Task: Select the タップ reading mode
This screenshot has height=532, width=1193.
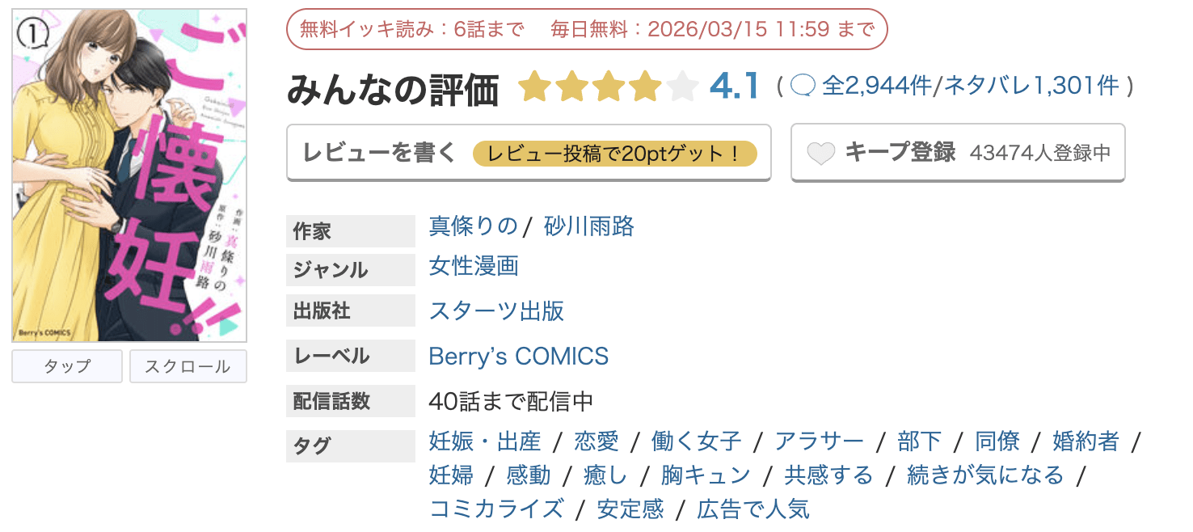Action: (x=66, y=366)
